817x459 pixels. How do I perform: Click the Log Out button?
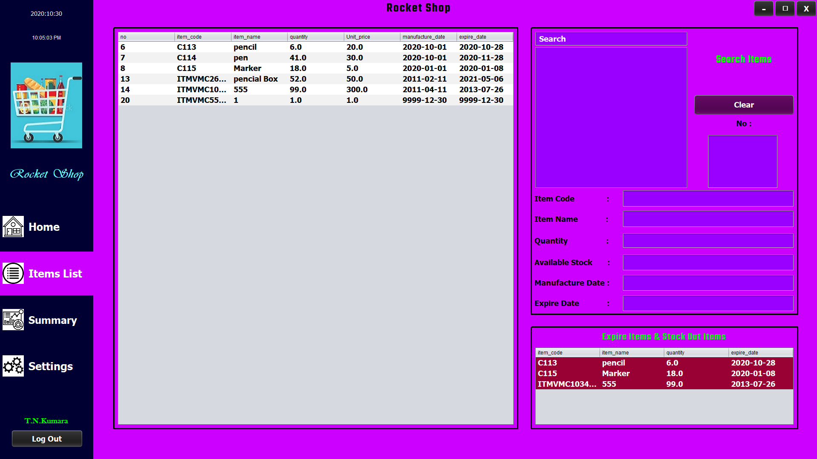(47, 439)
